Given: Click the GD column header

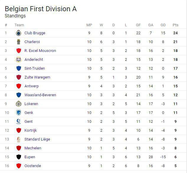Looking at the screenshot, I should point(163,25).
